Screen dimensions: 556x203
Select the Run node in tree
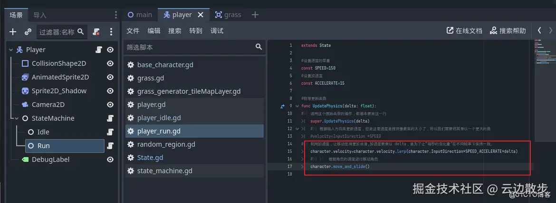point(65,146)
